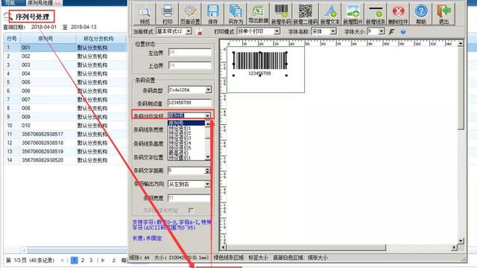Focus the 条码文字距离 value field

click(186, 170)
